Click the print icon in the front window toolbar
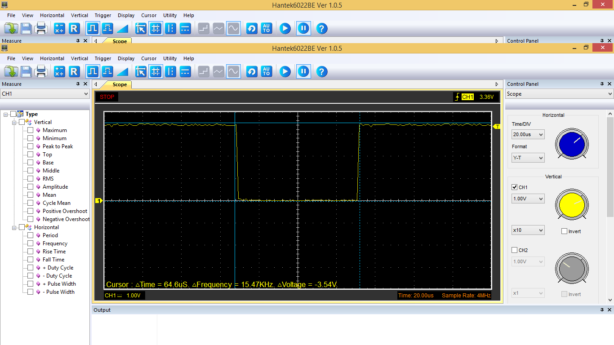Screen dimensions: 614x345 tap(41, 71)
